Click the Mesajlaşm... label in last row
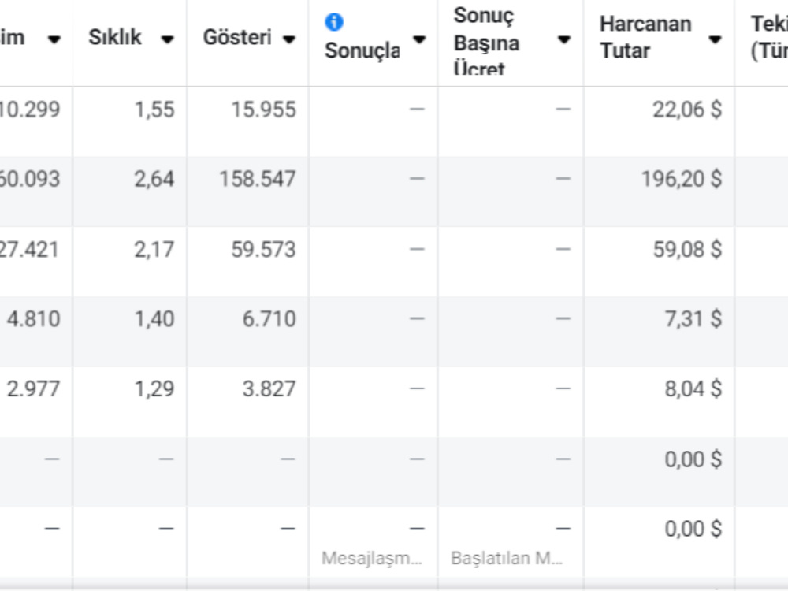The height and width of the screenshot is (591, 788). click(372, 558)
